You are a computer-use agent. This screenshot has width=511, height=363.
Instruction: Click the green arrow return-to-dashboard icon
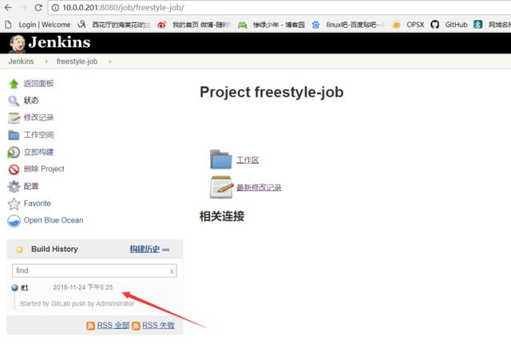pyautogui.click(x=14, y=84)
